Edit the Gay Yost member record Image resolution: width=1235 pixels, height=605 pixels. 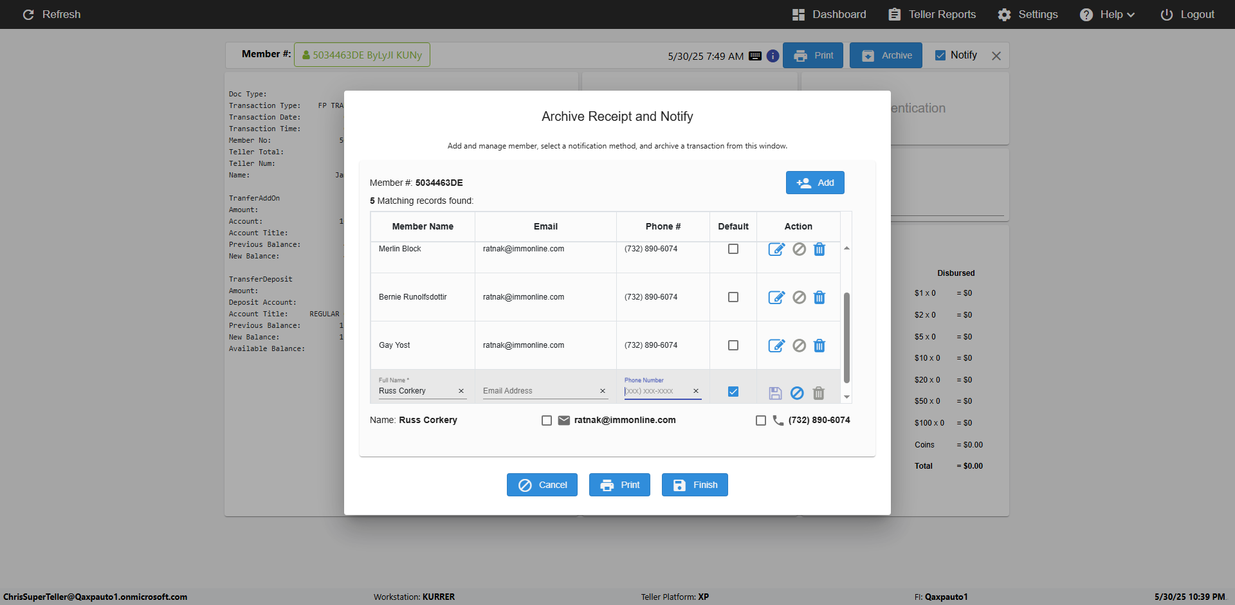coord(776,346)
